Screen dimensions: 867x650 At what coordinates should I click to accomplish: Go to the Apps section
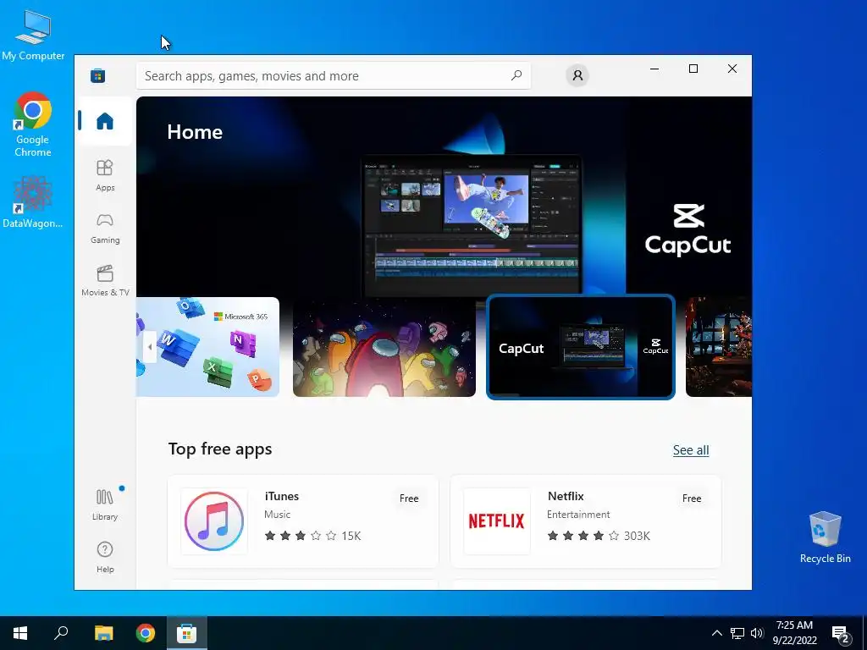(x=105, y=175)
